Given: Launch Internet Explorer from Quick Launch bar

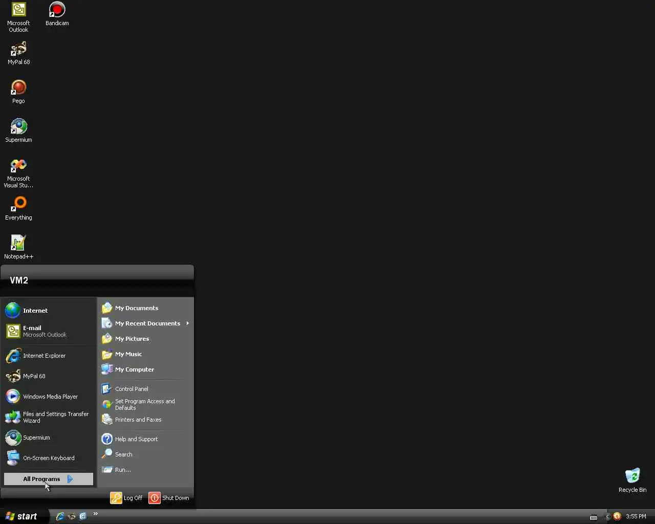Looking at the screenshot, I should [x=60, y=516].
